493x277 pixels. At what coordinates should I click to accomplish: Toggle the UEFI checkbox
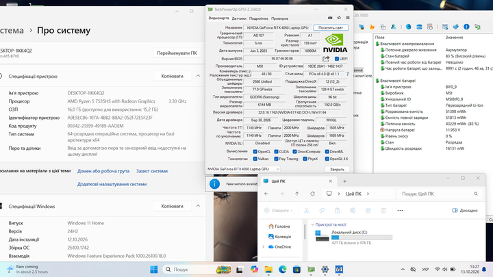[x=337, y=59]
